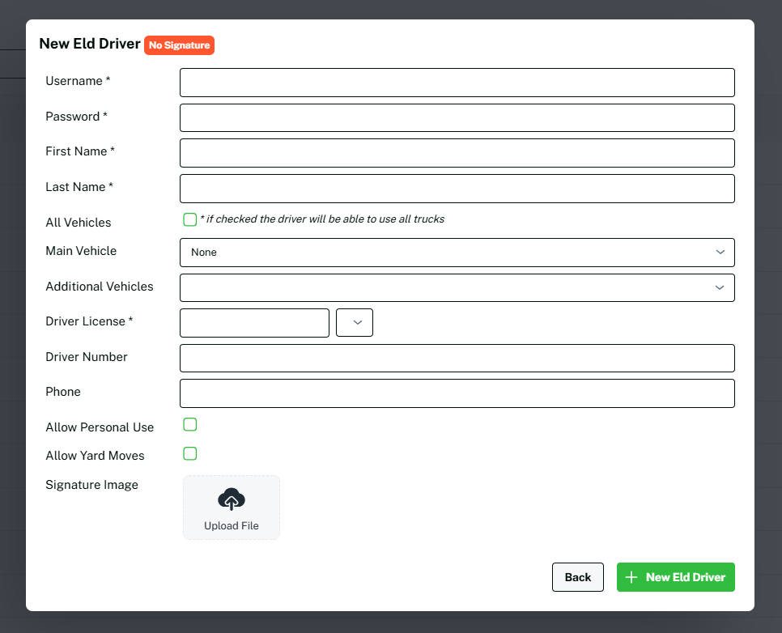Click the cloud upload icon
Image resolution: width=782 pixels, height=633 pixels.
coord(232,499)
